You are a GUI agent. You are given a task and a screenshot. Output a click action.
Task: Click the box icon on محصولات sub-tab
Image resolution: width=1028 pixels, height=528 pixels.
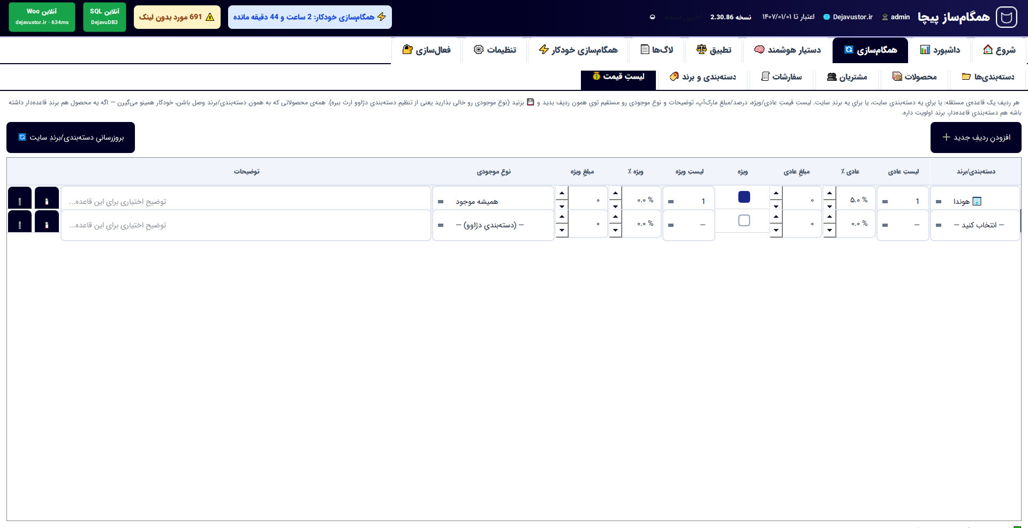pos(897,76)
